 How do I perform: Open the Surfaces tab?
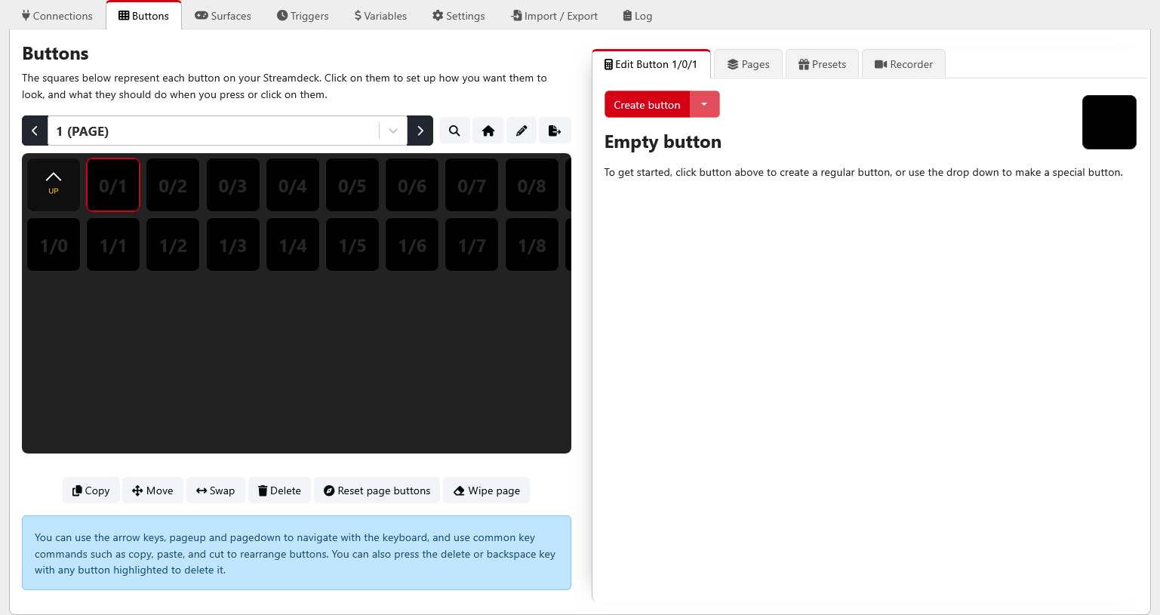tap(223, 16)
